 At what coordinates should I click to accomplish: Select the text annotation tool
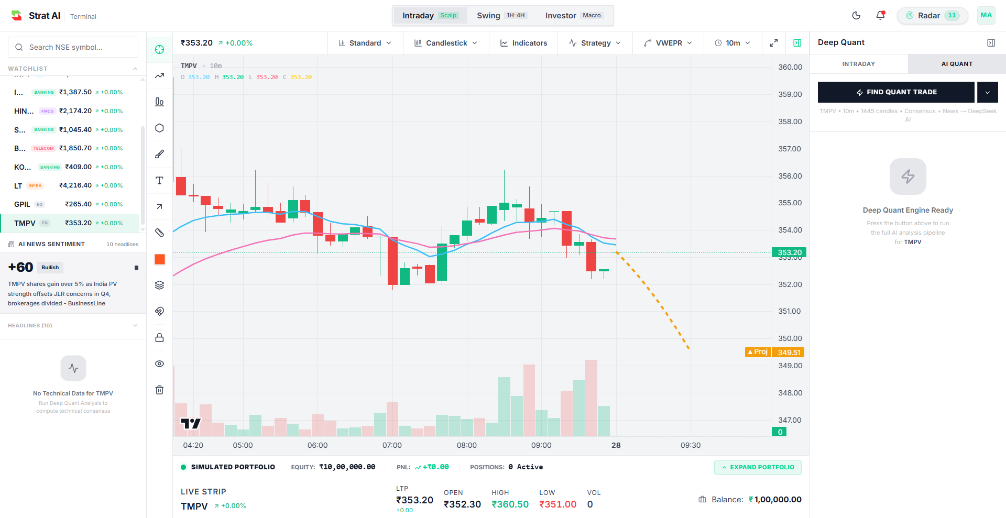click(160, 180)
